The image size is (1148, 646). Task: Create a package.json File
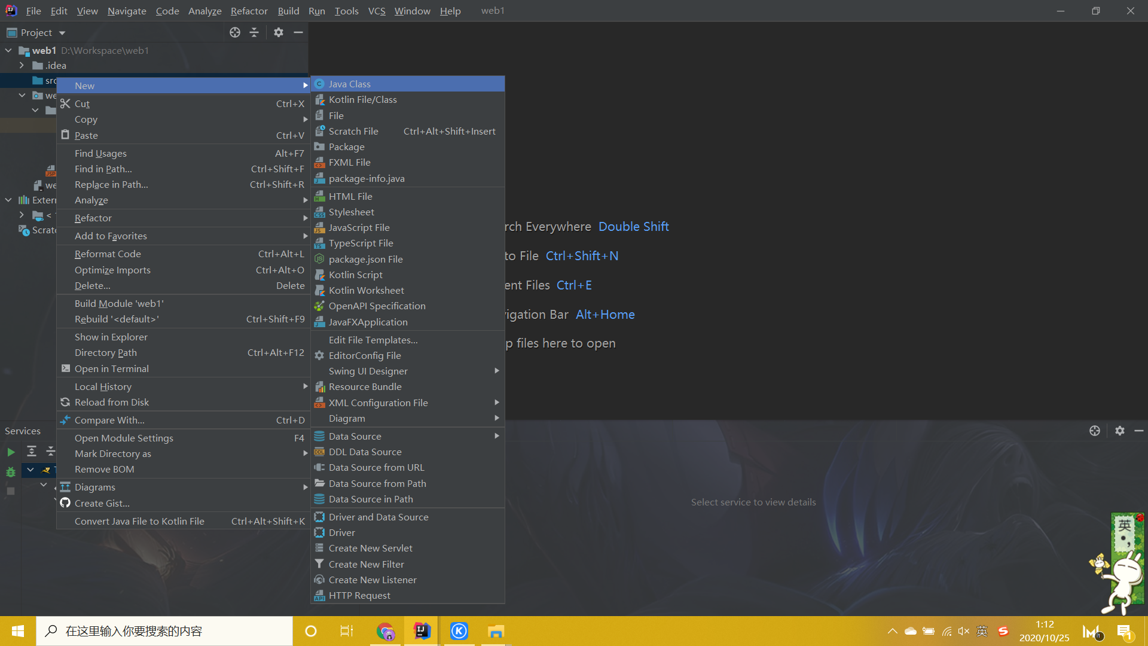(408, 259)
